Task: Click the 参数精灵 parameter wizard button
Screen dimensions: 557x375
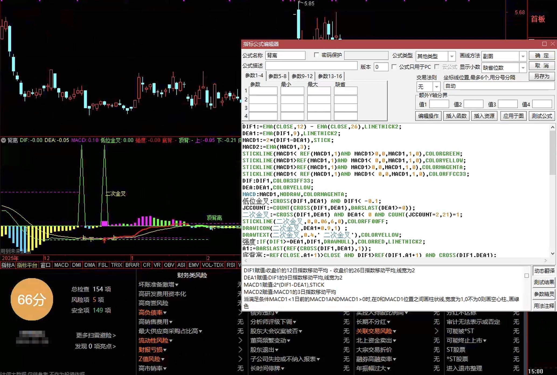Action: click(544, 294)
